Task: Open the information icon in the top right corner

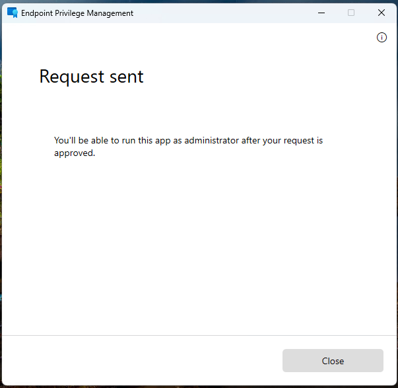Action: tap(381, 38)
